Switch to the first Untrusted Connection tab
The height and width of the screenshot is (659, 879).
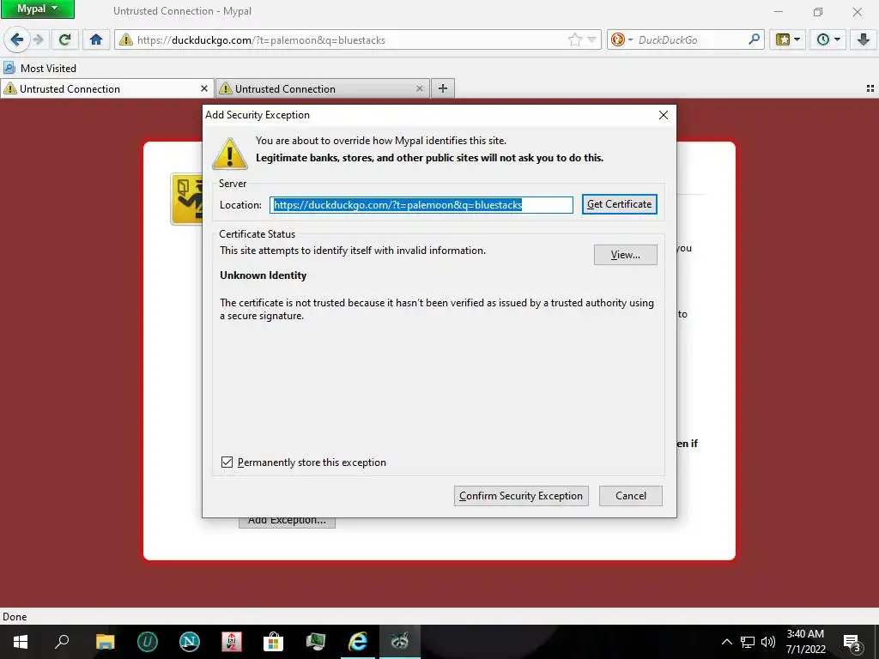(101, 88)
